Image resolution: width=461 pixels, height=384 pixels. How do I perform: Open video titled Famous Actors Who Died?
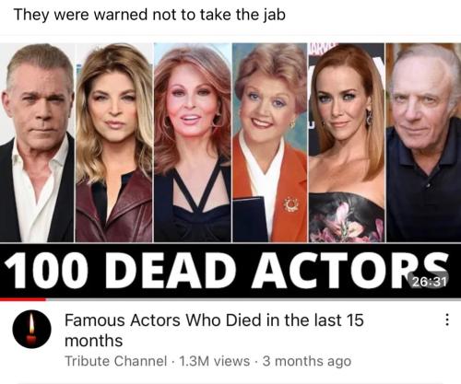(x=214, y=331)
